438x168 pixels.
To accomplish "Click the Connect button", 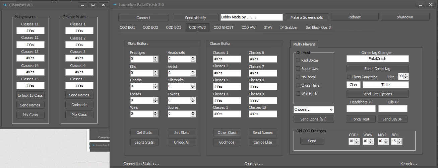I will (x=143, y=17).
